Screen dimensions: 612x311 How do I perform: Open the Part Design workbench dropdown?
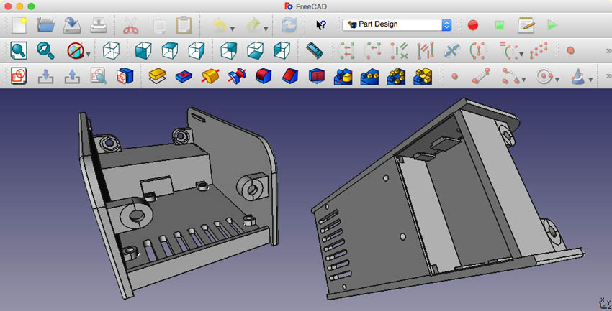[x=397, y=24]
